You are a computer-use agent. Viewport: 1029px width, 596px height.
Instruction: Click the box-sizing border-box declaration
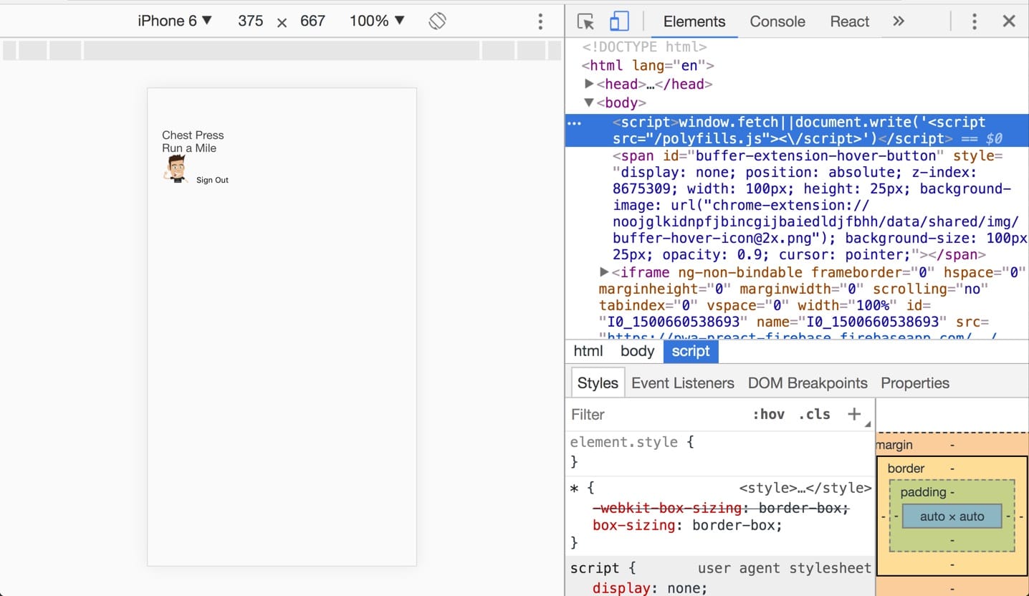tap(687, 525)
